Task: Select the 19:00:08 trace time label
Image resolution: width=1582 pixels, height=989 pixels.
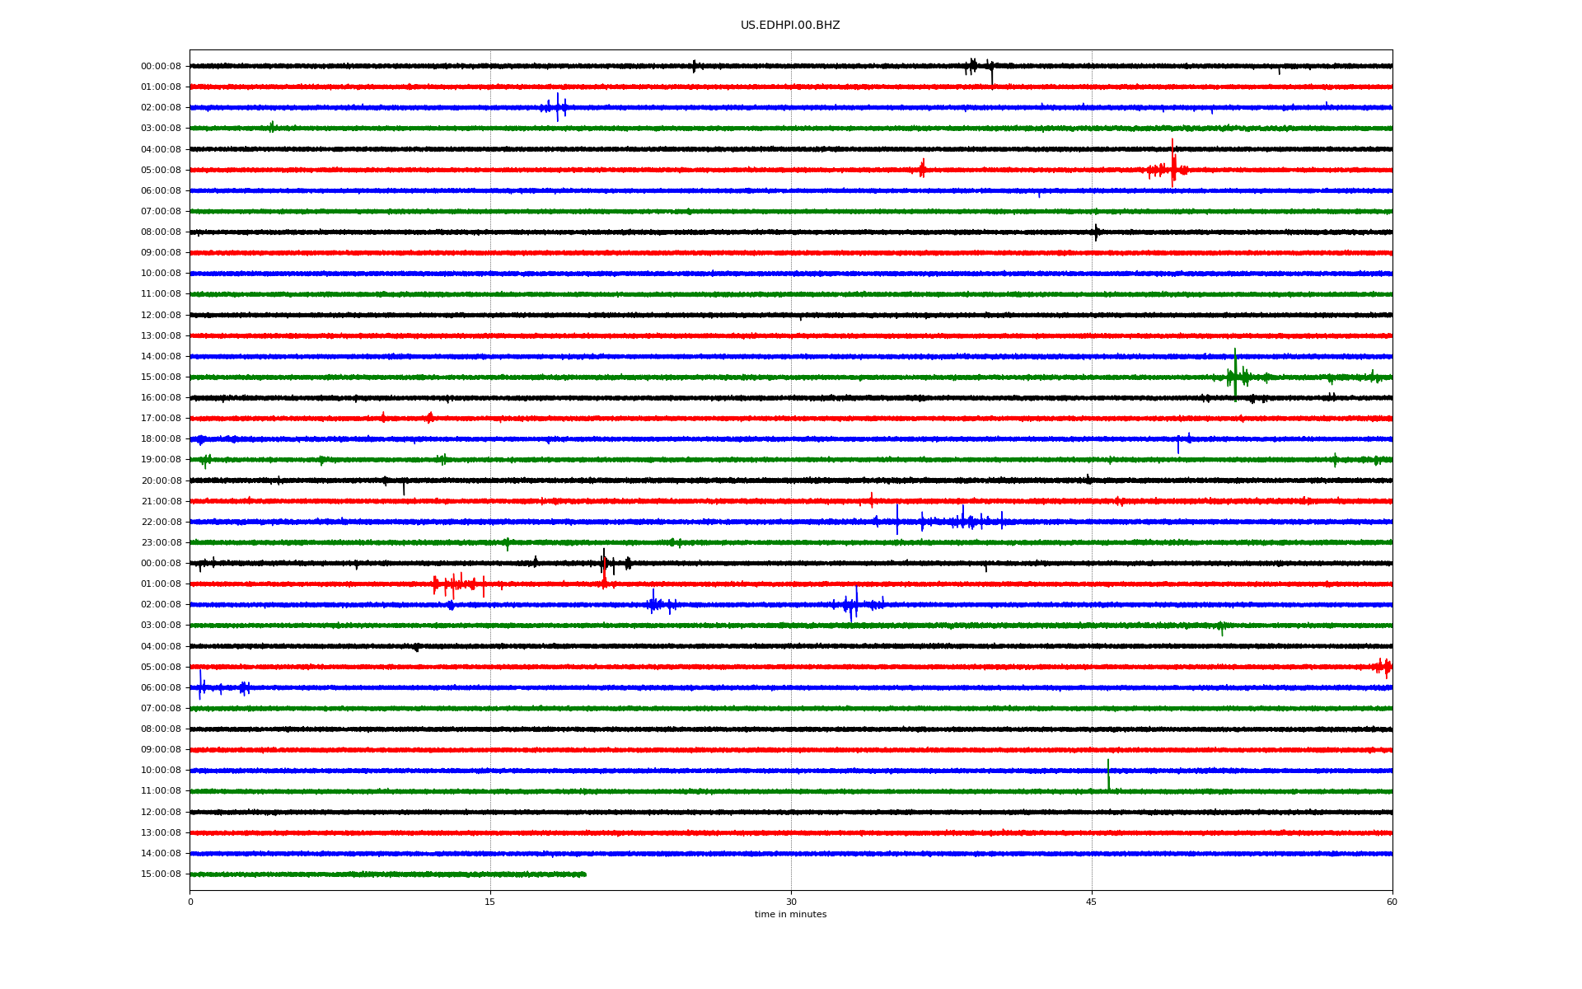Action: pyautogui.click(x=161, y=460)
